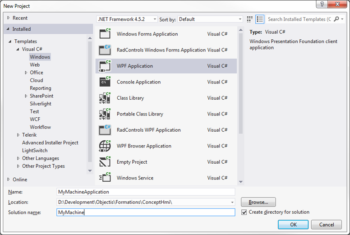Select the Silverlight category in tree
This screenshot has width=350, height=235.
click(41, 104)
